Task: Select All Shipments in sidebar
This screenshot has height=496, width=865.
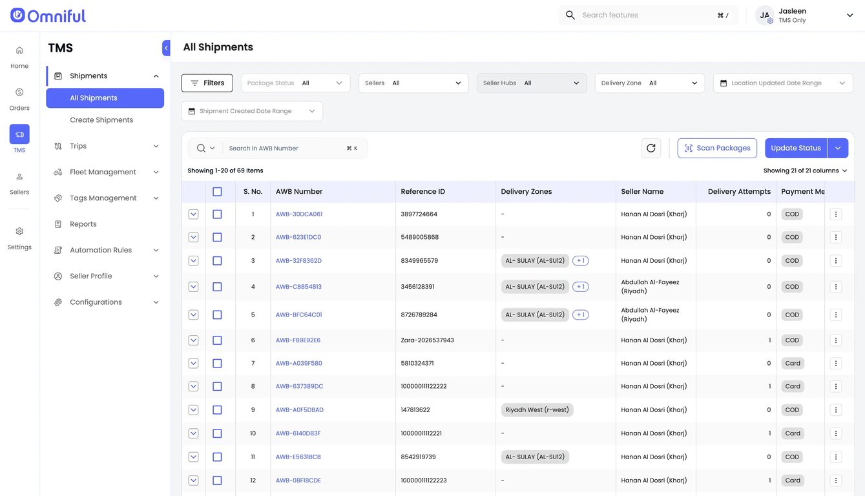Action: 105,98
